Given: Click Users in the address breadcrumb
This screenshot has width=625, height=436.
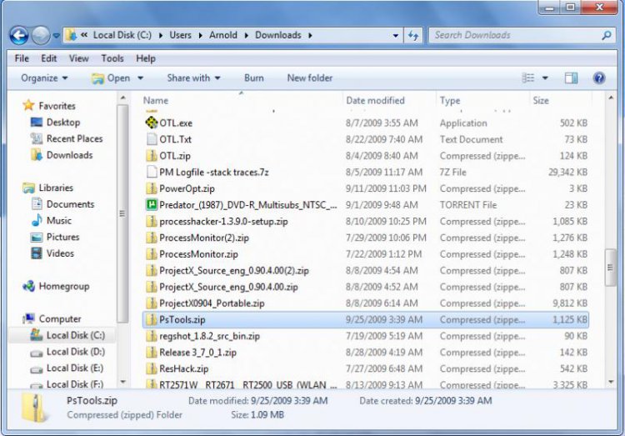Looking at the screenshot, I should click(180, 35).
